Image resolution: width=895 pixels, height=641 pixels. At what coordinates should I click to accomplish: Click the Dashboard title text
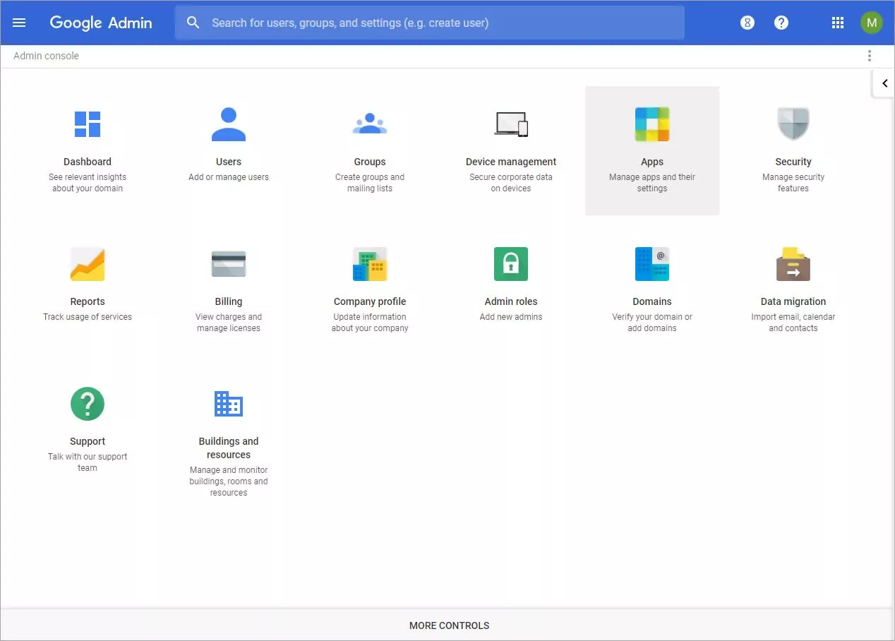[x=88, y=162]
